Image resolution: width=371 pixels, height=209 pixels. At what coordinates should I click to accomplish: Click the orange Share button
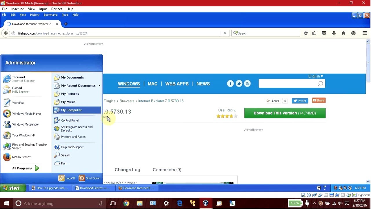click(x=319, y=100)
